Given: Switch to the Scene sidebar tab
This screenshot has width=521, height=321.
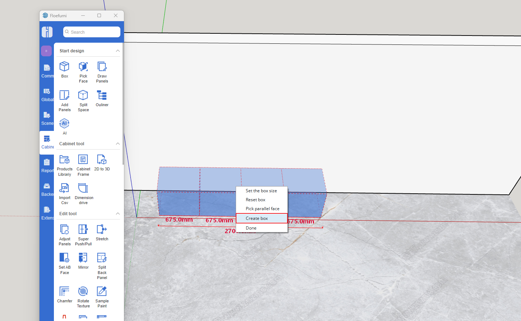Looking at the screenshot, I should click(47, 118).
